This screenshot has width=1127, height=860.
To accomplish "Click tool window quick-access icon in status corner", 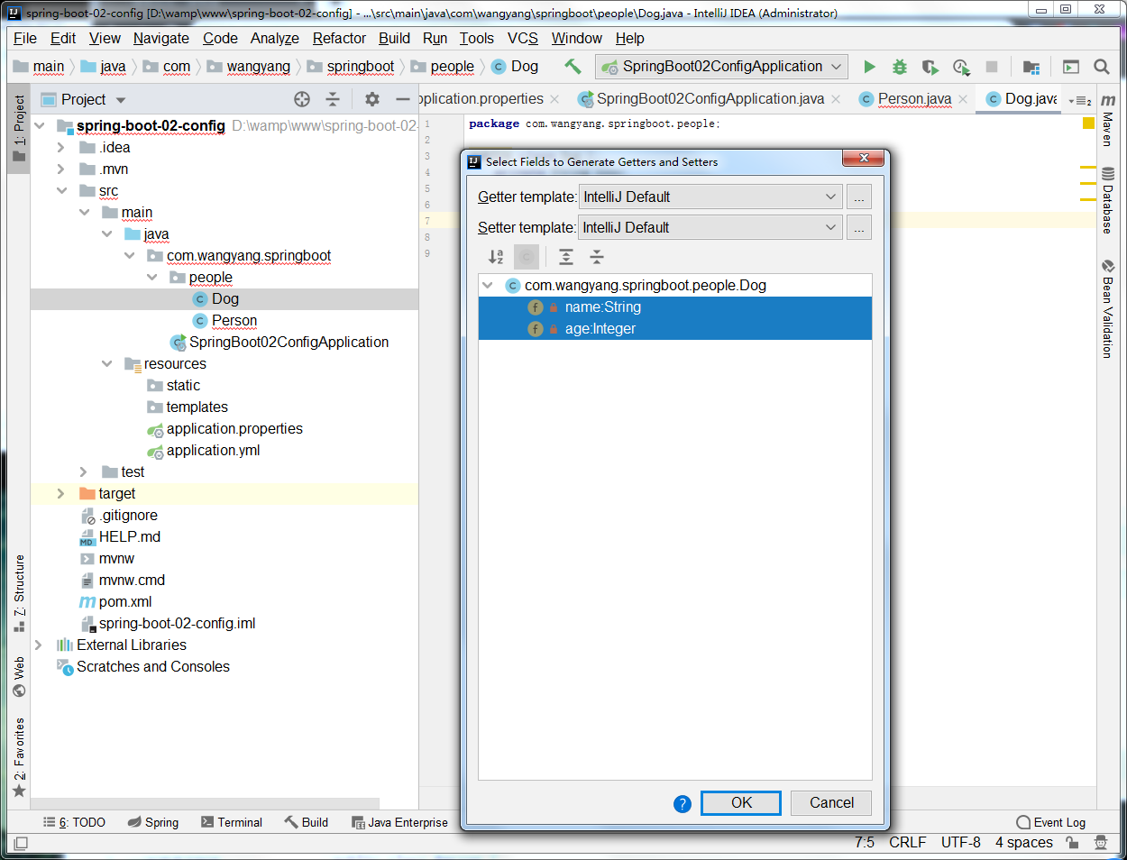I will point(20,843).
